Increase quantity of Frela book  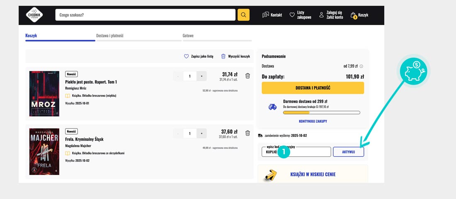[x=201, y=133]
